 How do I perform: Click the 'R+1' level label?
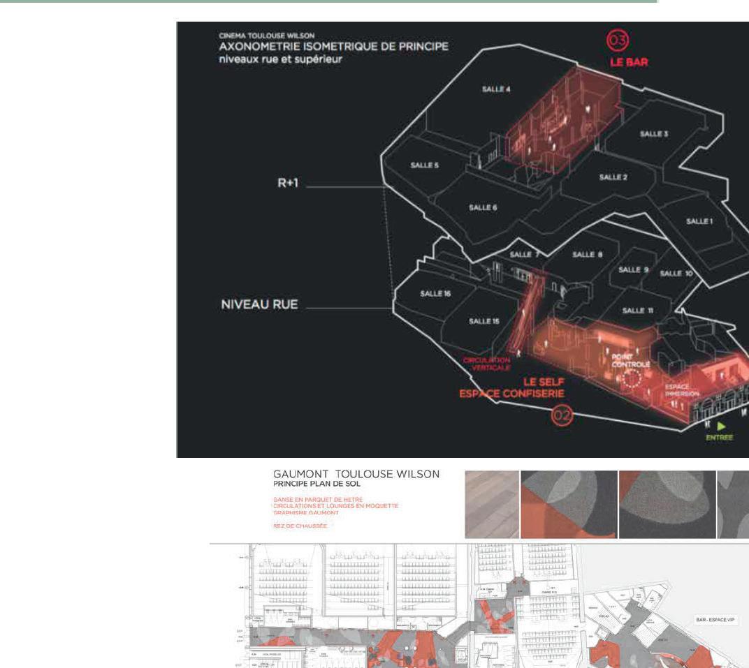[288, 183]
